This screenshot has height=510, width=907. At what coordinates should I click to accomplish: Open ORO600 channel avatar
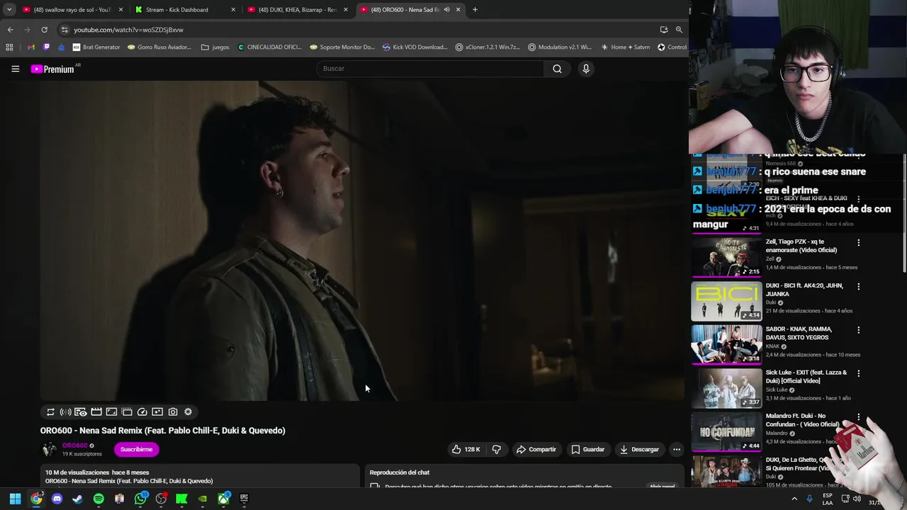pos(50,449)
